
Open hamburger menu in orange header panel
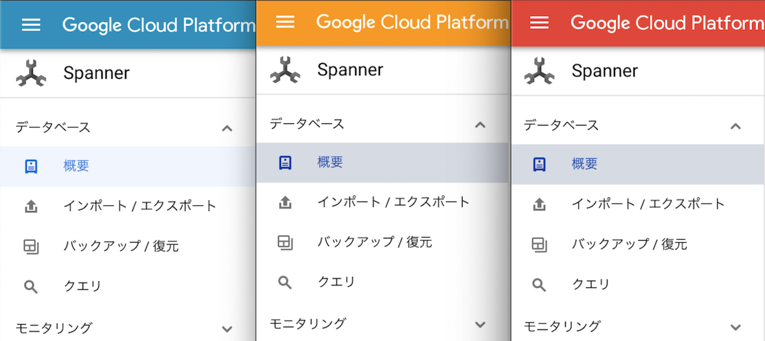(x=285, y=22)
